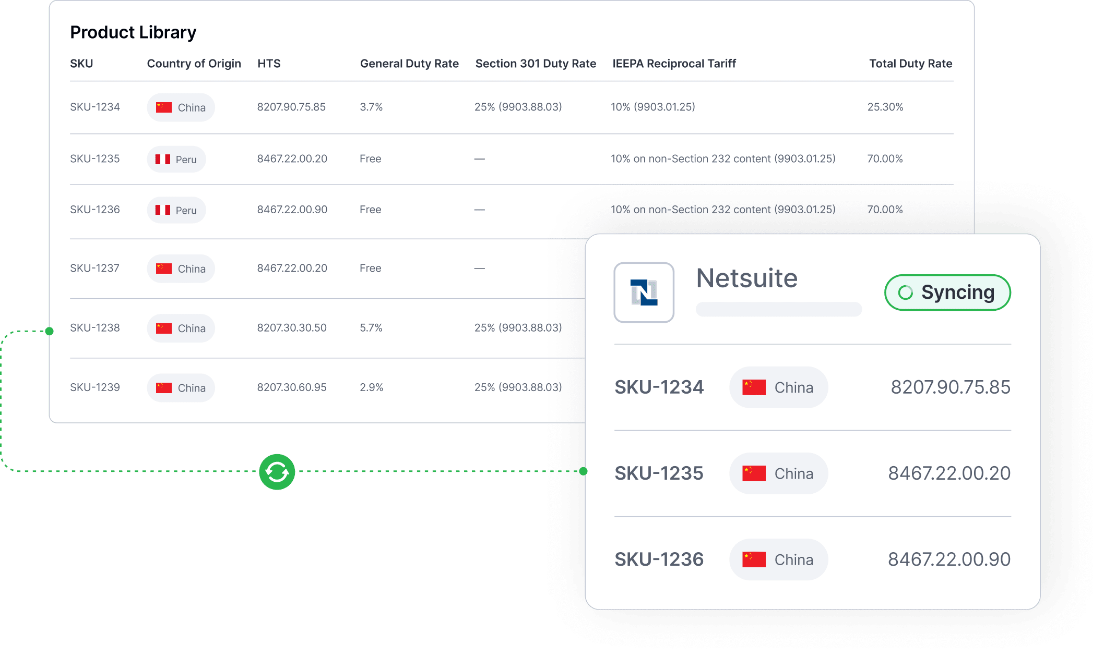Click HTS code 8467.22.00.90 in the table
The image size is (1104, 658).
pyautogui.click(x=292, y=210)
